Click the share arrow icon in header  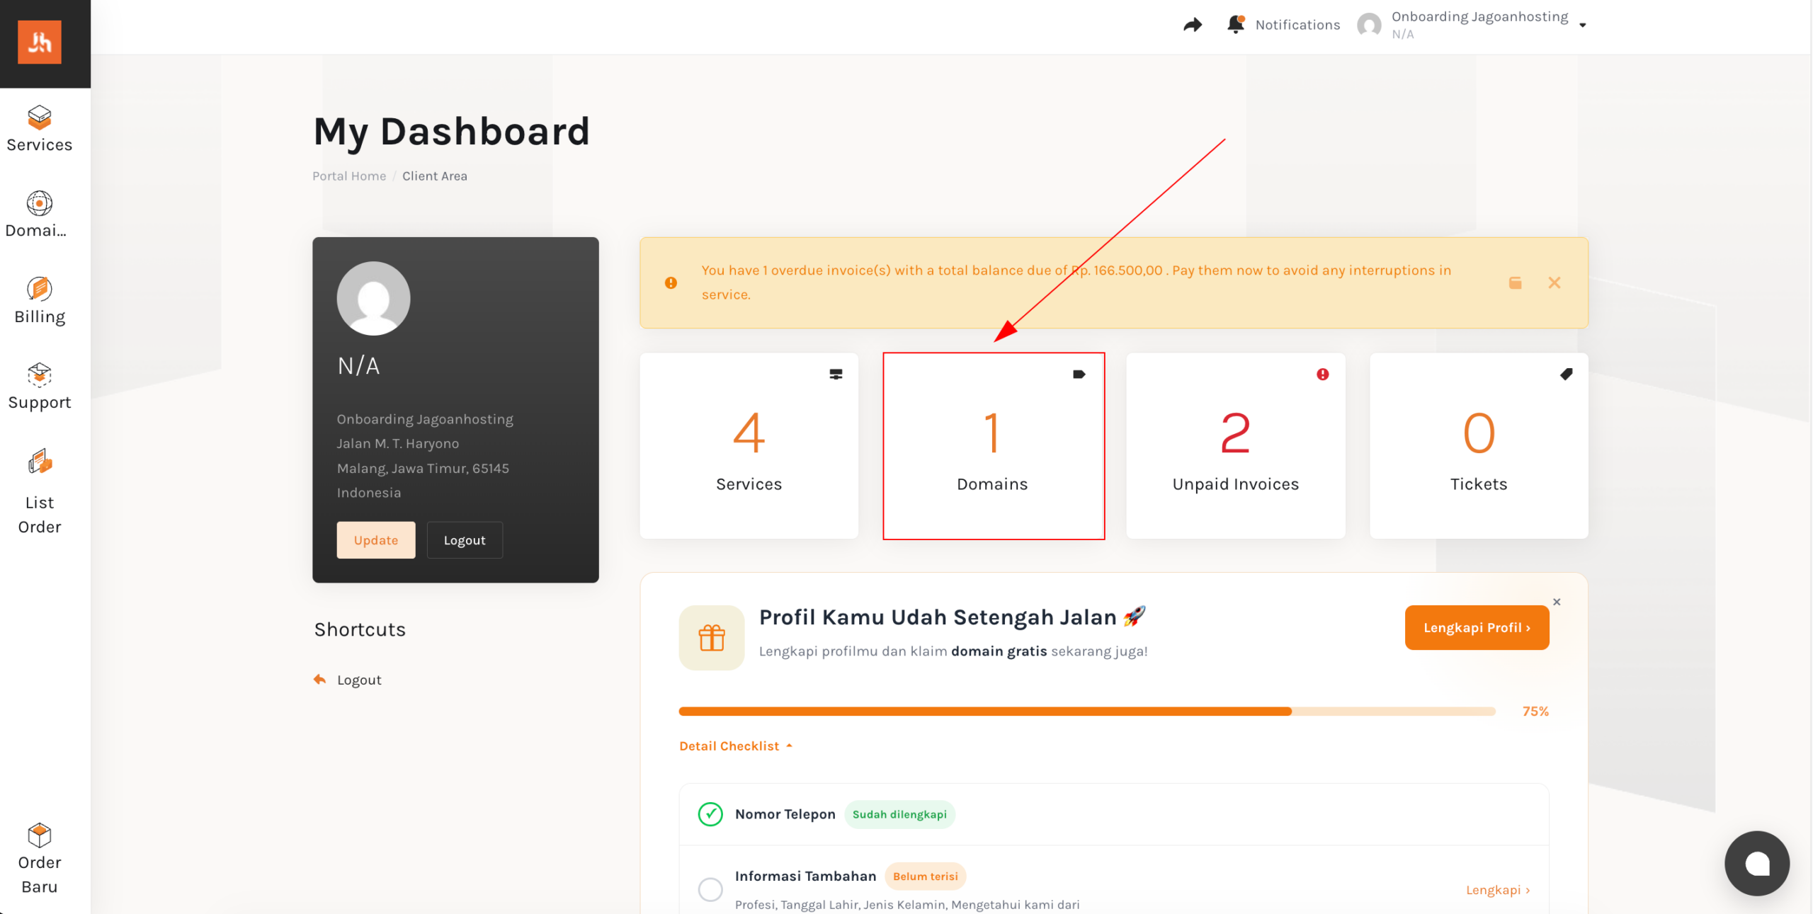pos(1193,25)
